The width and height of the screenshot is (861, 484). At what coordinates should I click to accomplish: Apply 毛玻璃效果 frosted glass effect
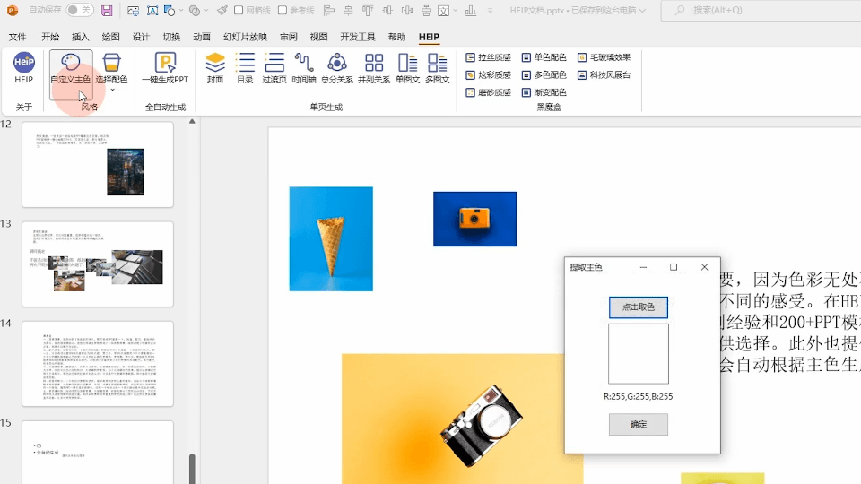[x=604, y=57]
